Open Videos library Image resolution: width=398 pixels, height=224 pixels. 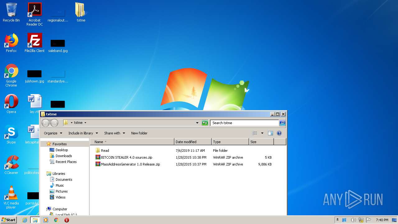point(60,197)
